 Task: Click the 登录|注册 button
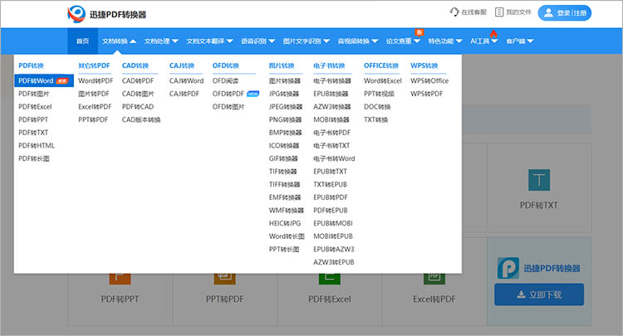(x=565, y=12)
